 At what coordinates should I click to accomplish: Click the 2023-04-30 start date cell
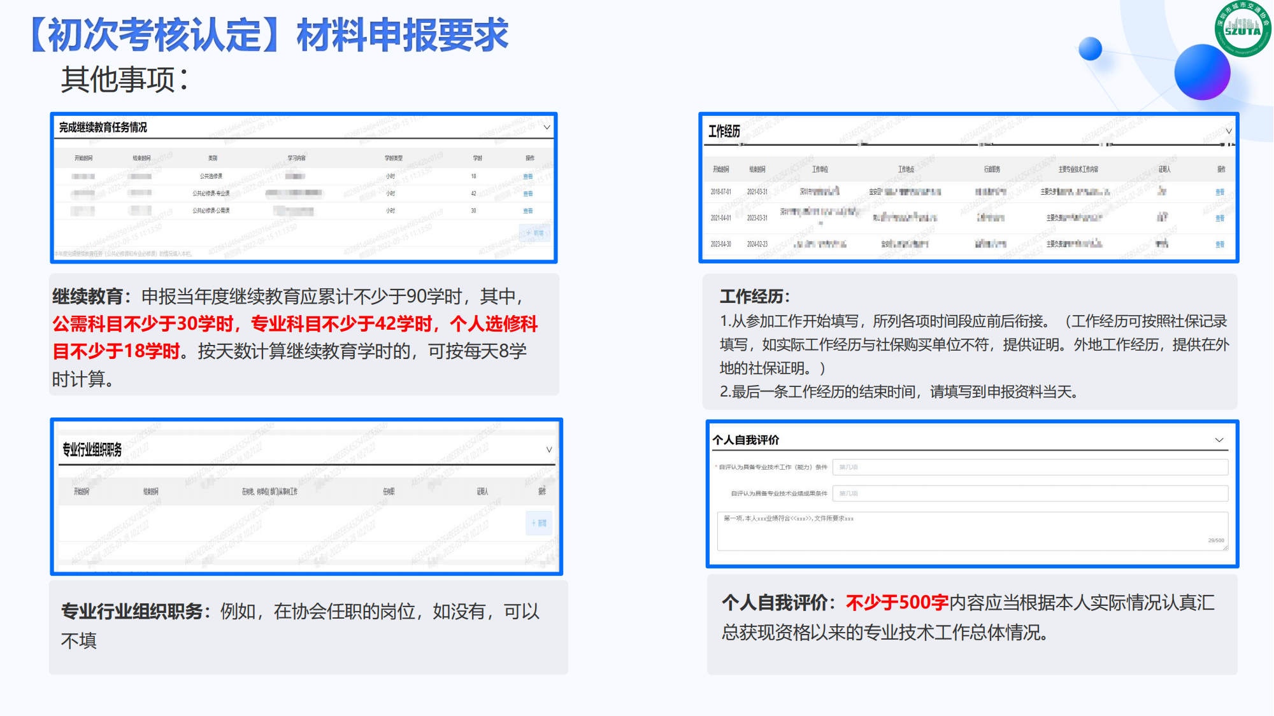[721, 244]
